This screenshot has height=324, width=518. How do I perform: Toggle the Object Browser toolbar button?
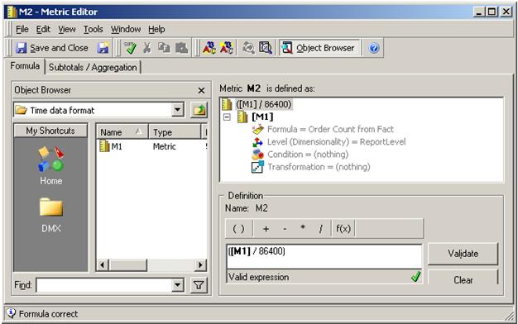[x=319, y=48]
